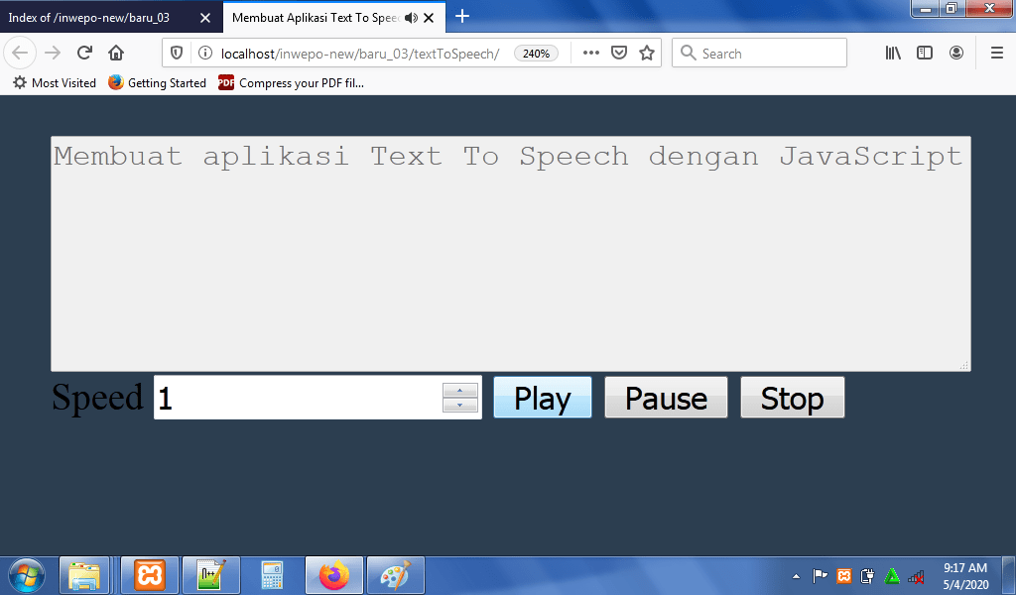
Task: Open the Compress your PDF bookmark
Action: [291, 83]
